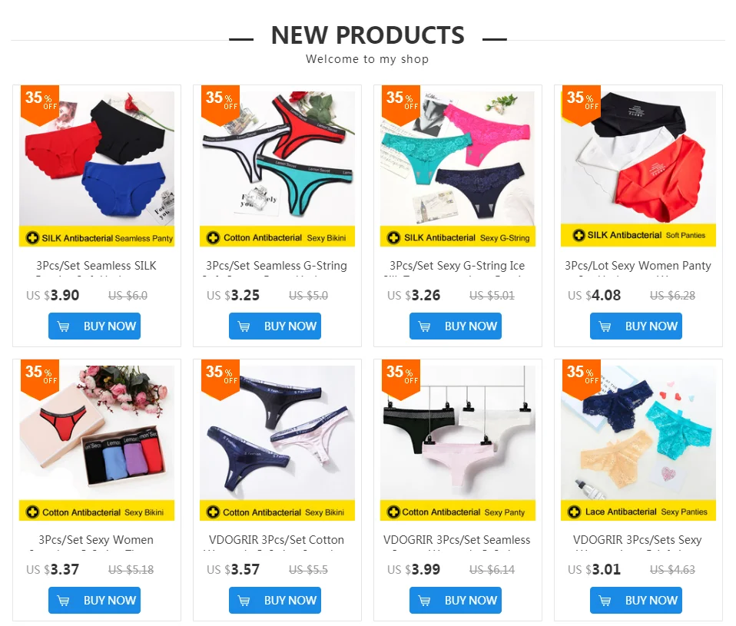736x626 pixels.
Task: Click the plus icon beside Lace Antibacterial banner
Action: coord(574,512)
